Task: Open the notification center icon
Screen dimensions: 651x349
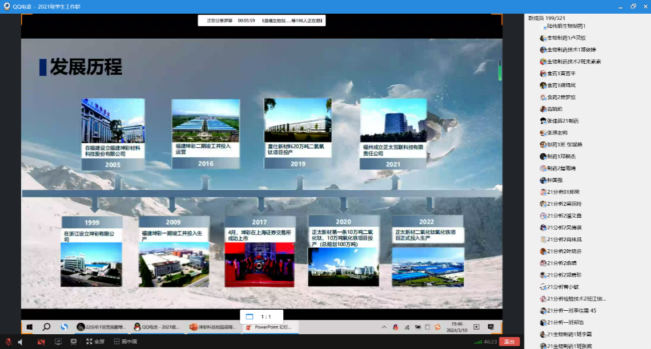Action: point(491,327)
